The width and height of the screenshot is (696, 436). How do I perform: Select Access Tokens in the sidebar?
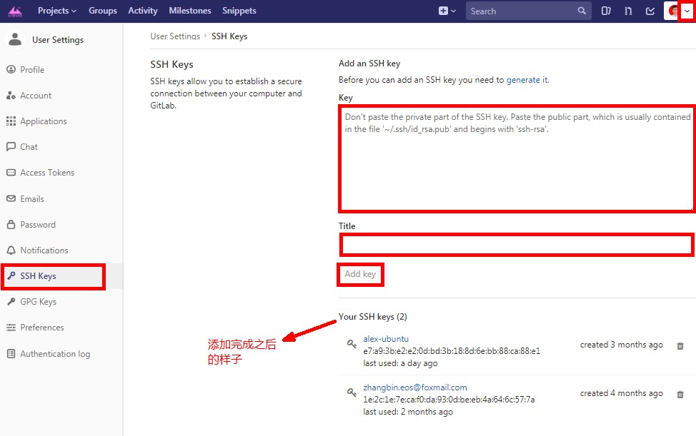tap(47, 173)
